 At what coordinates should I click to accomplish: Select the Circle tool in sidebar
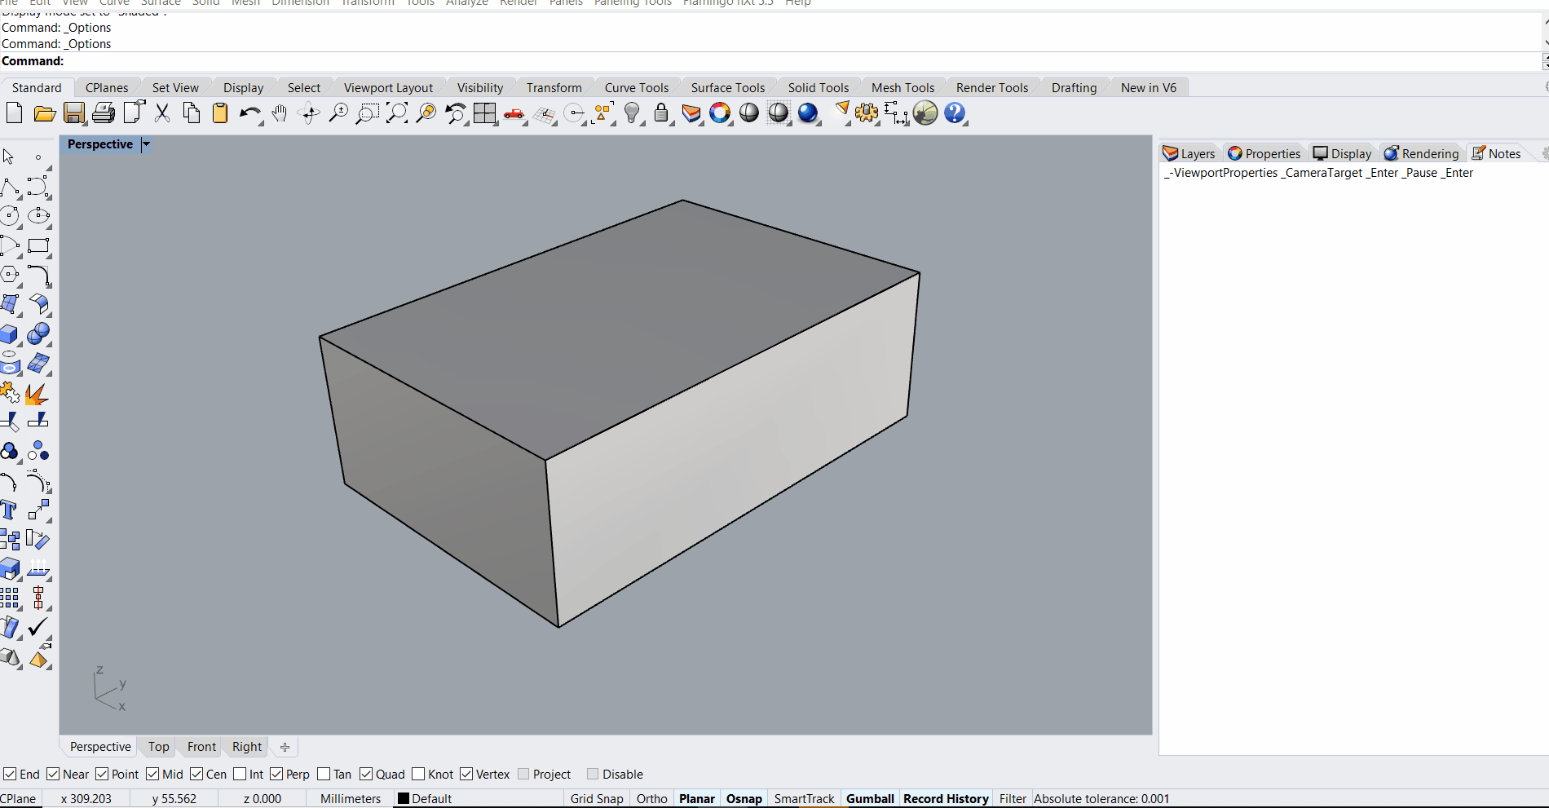coord(10,216)
